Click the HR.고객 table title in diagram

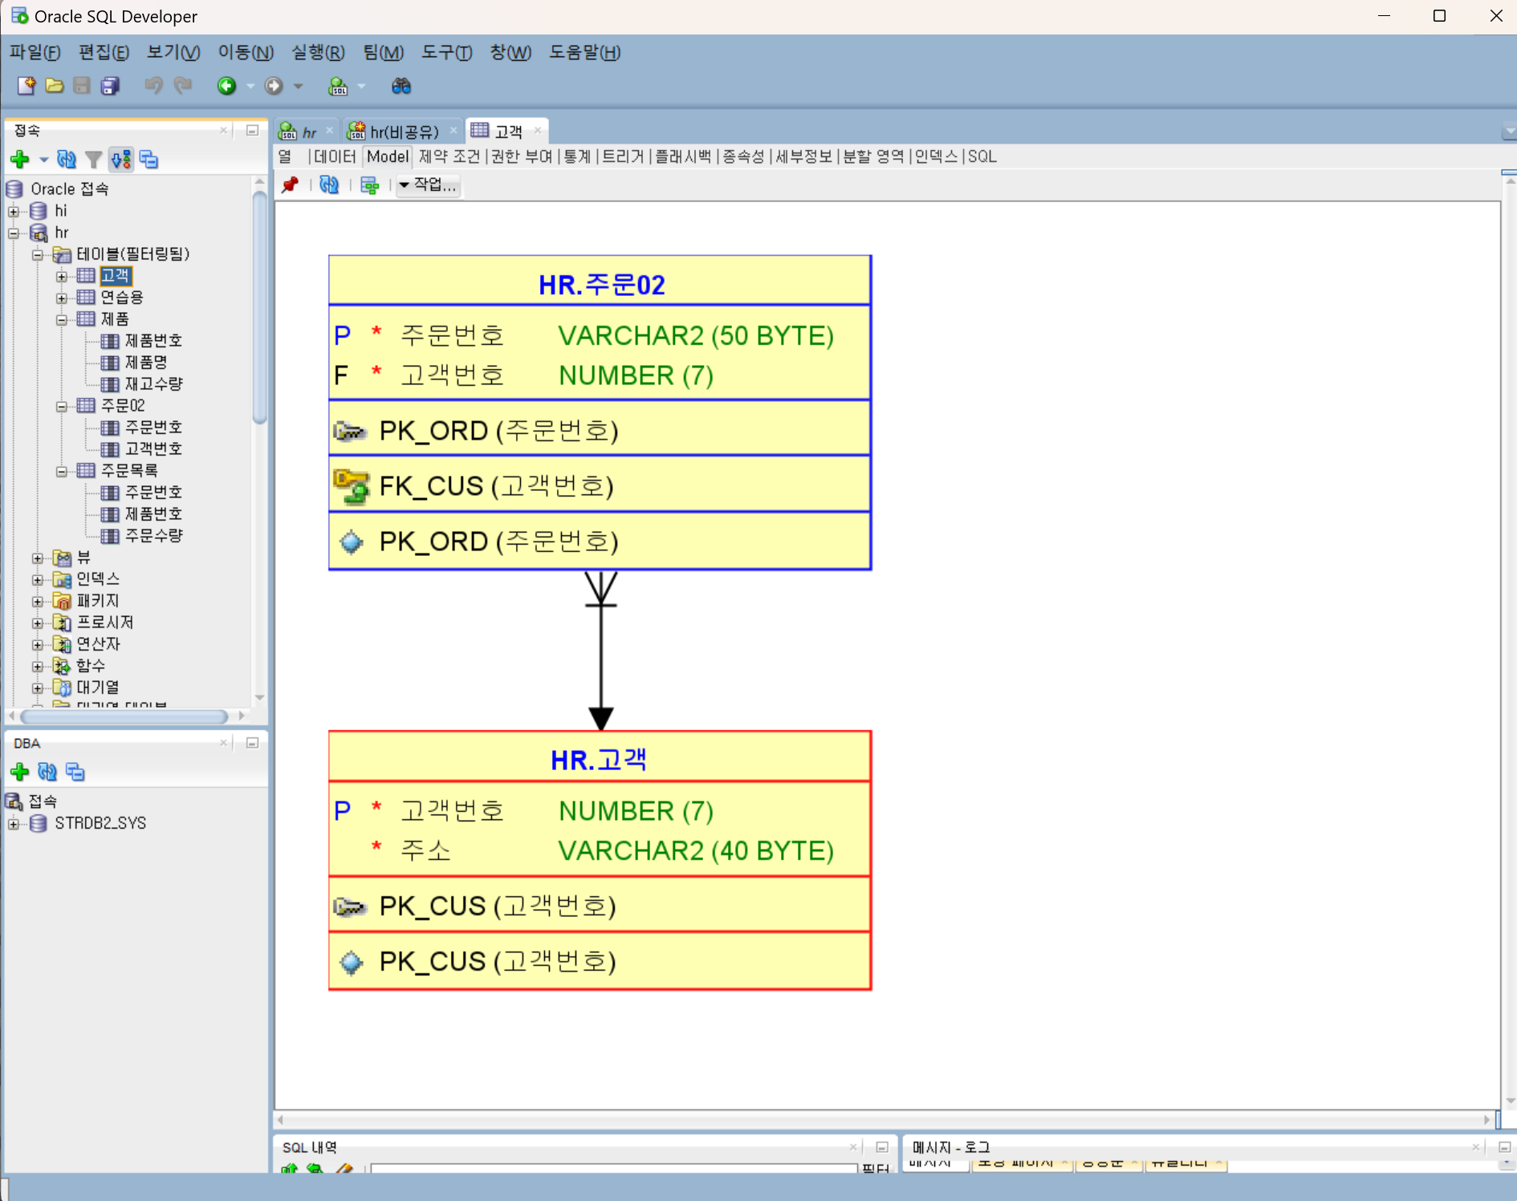tap(599, 760)
